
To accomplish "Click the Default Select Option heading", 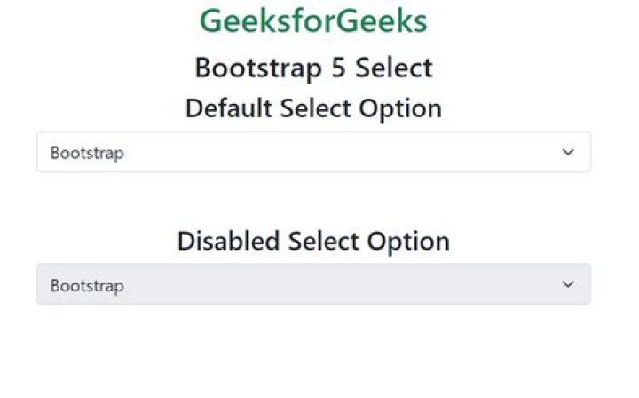I will pyautogui.click(x=313, y=108).
